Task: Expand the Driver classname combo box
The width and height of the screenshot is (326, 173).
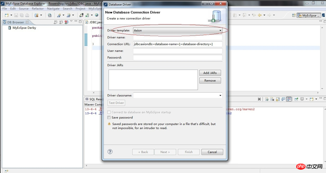Action: [220, 96]
